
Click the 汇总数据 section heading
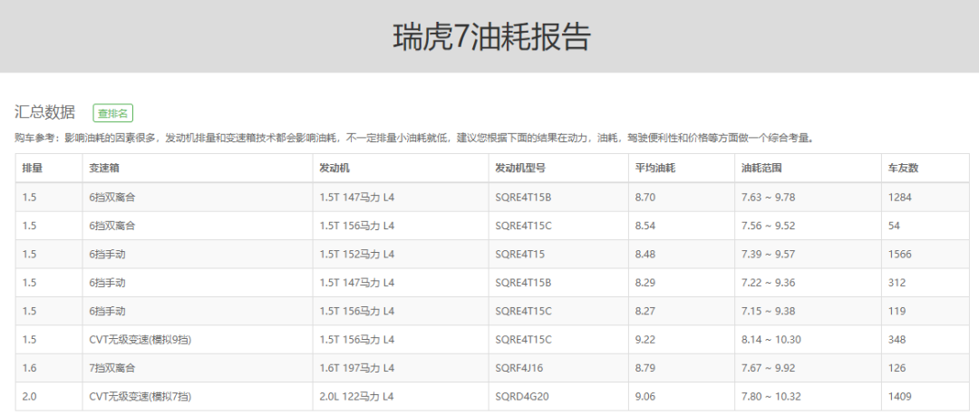click(45, 112)
